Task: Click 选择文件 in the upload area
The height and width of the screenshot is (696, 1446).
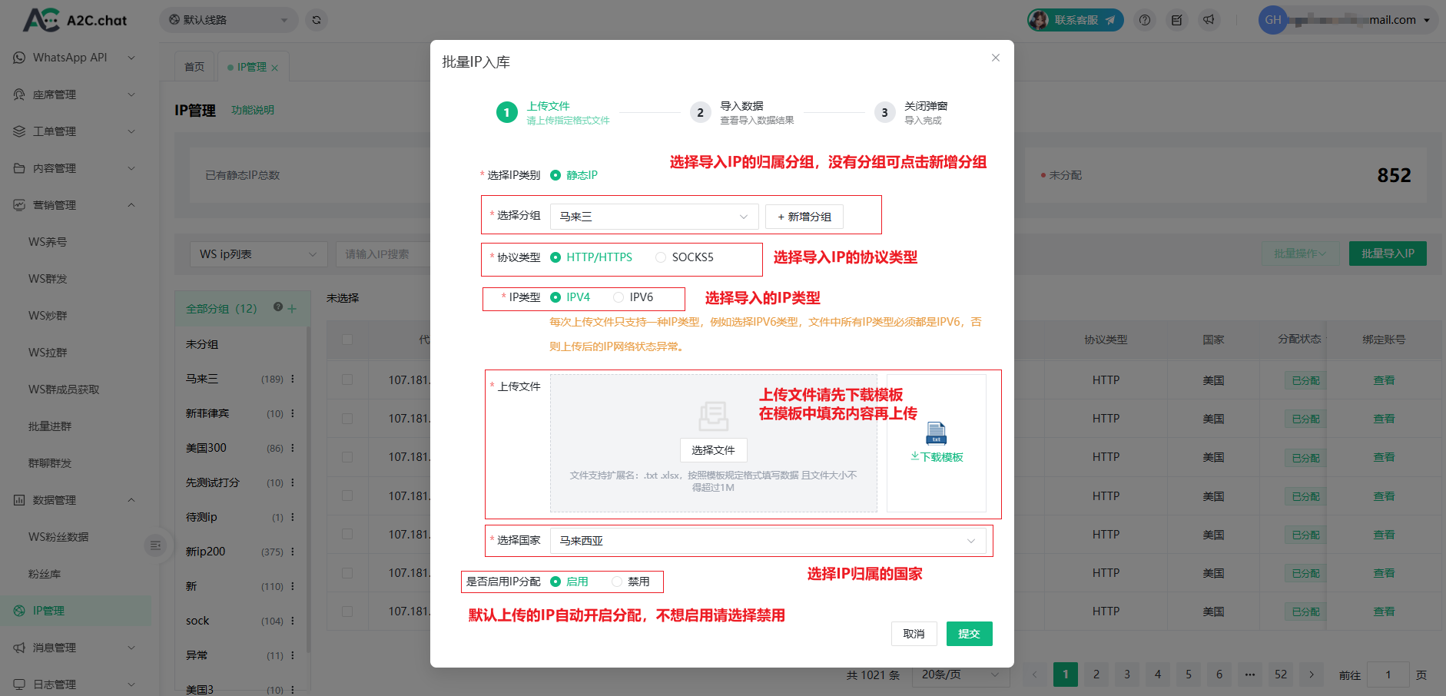Action: tap(713, 450)
